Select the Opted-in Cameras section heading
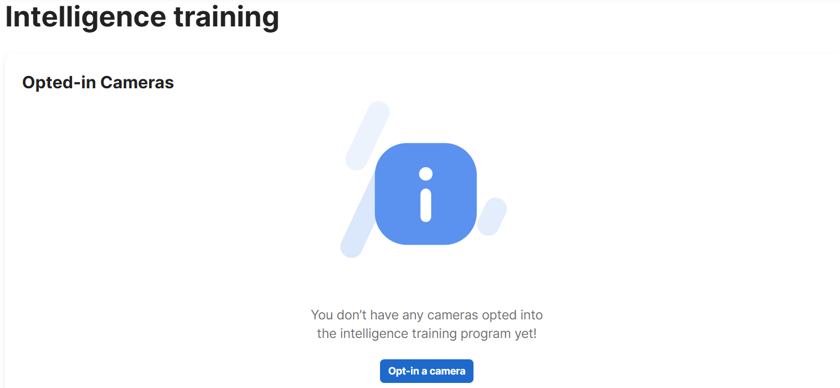 [x=98, y=83]
